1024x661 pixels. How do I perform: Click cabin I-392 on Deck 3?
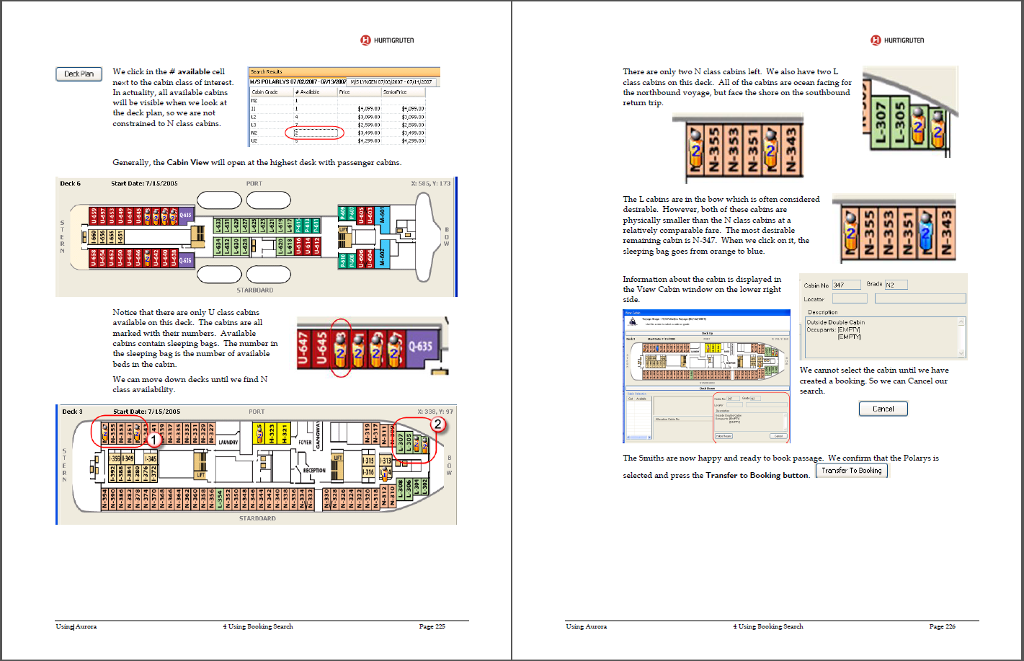[112, 474]
